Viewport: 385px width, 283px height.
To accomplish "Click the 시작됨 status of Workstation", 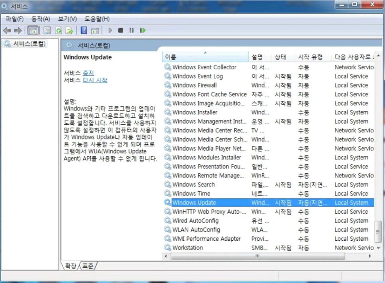I will (x=283, y=248).
